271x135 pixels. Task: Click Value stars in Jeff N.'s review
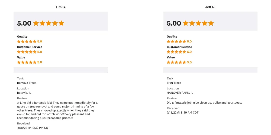[x=176, y=62]
